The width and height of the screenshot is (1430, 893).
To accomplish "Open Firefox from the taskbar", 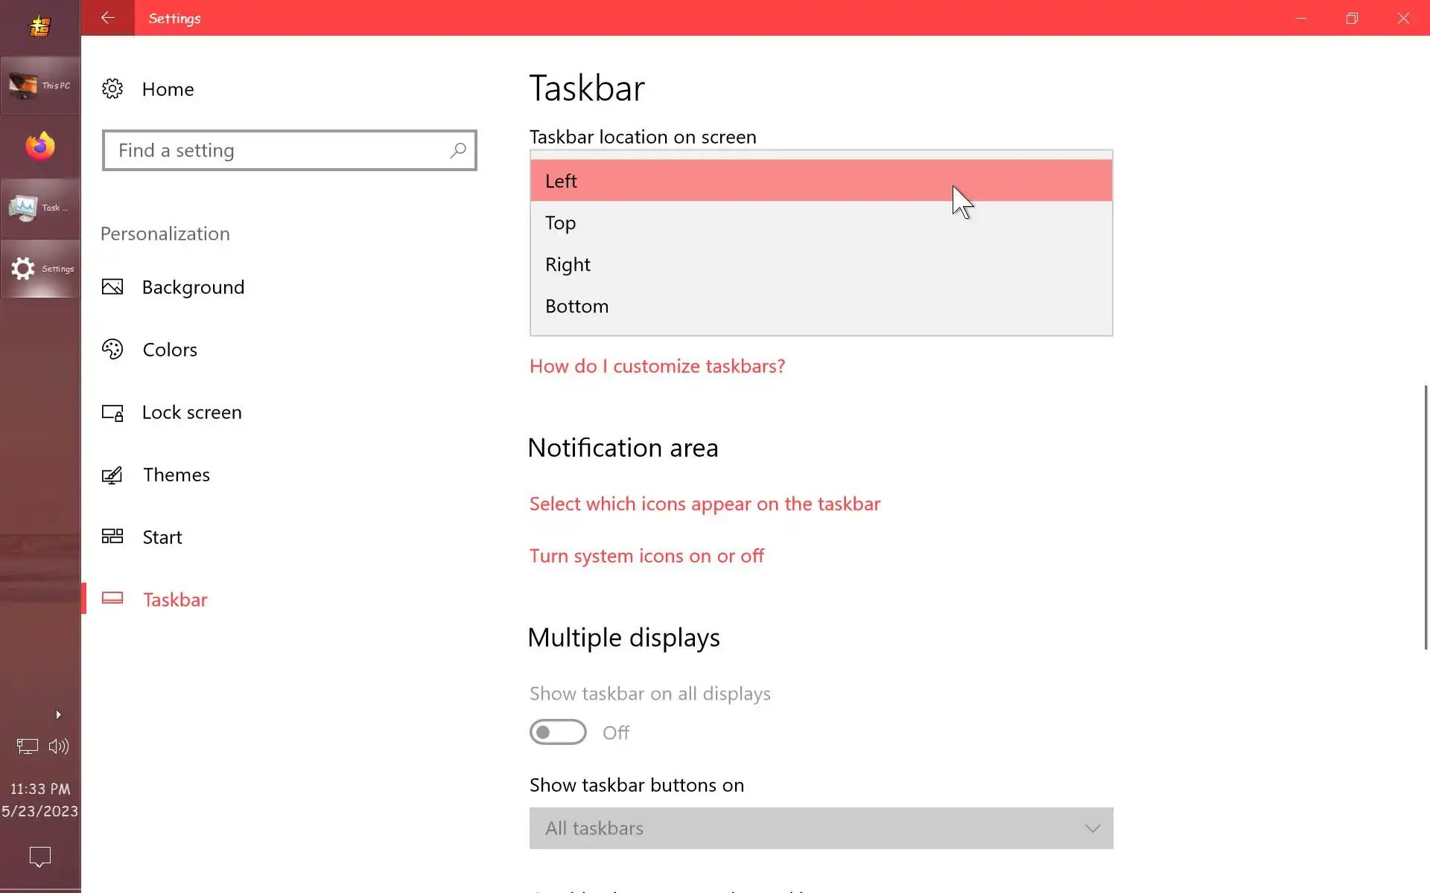I will (40, 147).
